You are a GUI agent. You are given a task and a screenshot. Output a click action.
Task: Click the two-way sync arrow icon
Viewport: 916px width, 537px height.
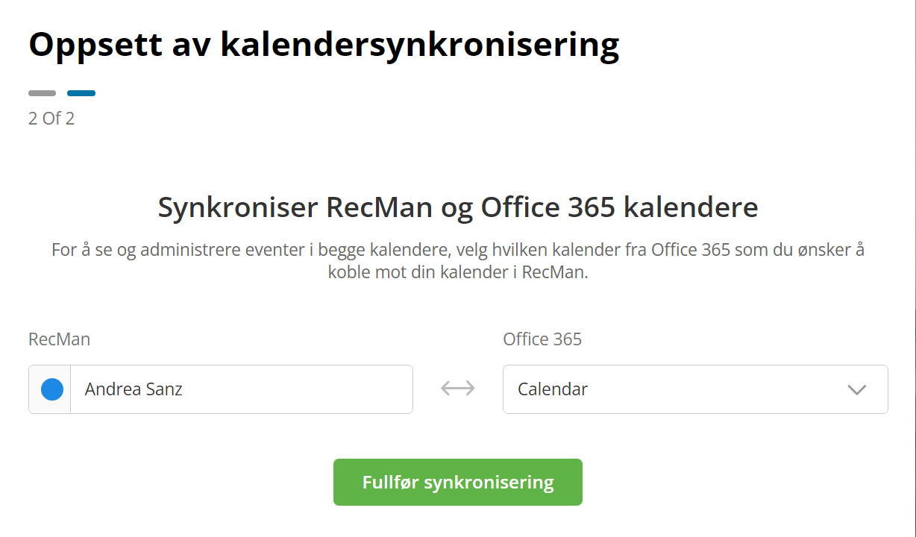point(457,389)
